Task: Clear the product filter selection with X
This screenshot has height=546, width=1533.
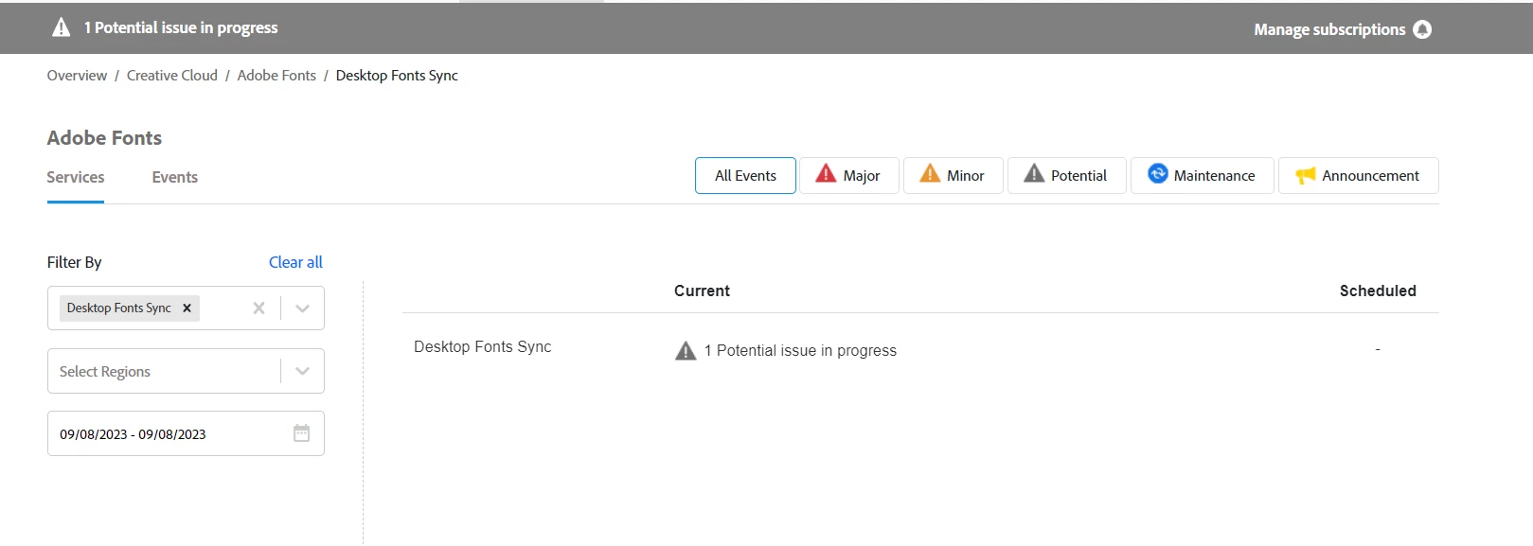Action: tap(258, 308)
